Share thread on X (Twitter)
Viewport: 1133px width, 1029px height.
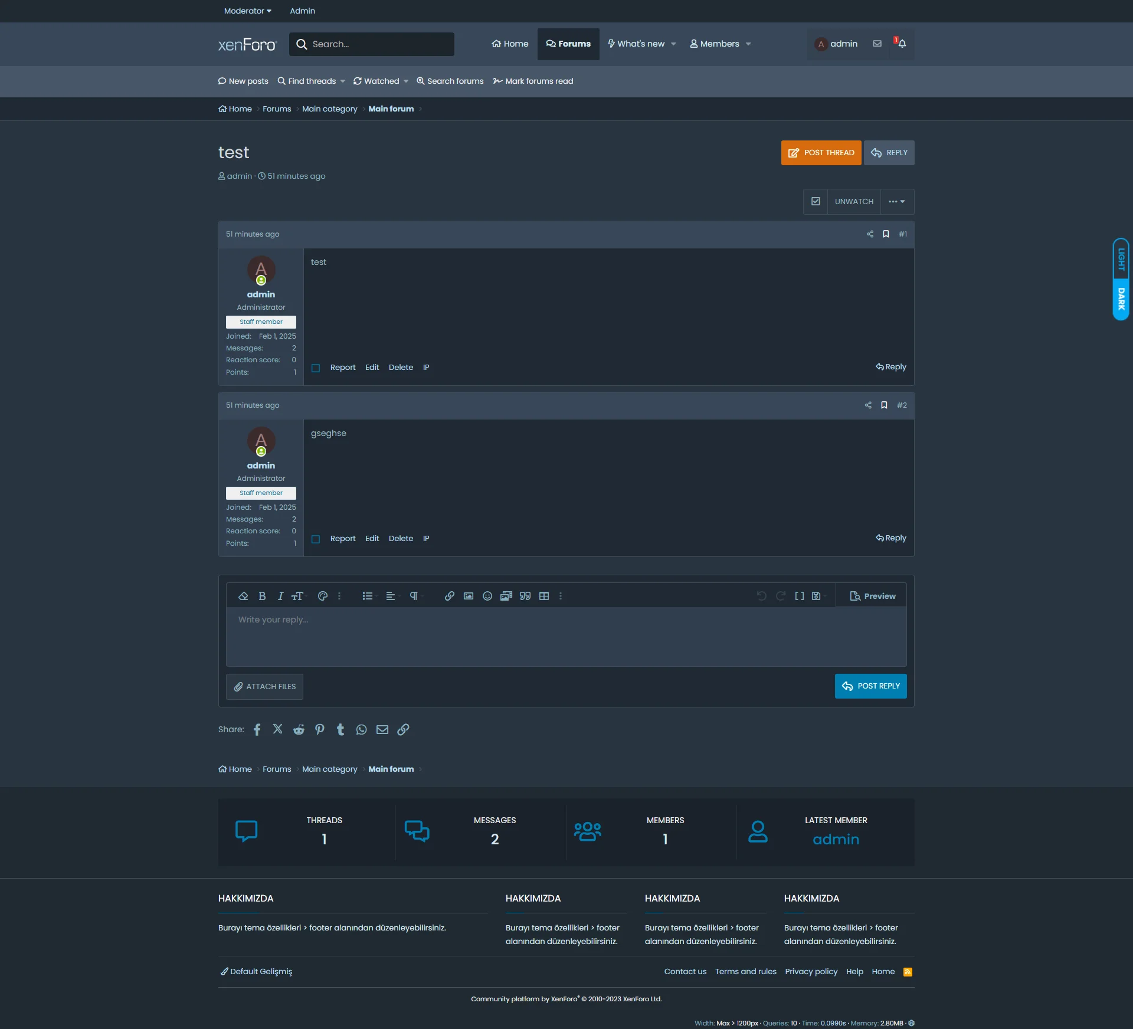point(278,729)
